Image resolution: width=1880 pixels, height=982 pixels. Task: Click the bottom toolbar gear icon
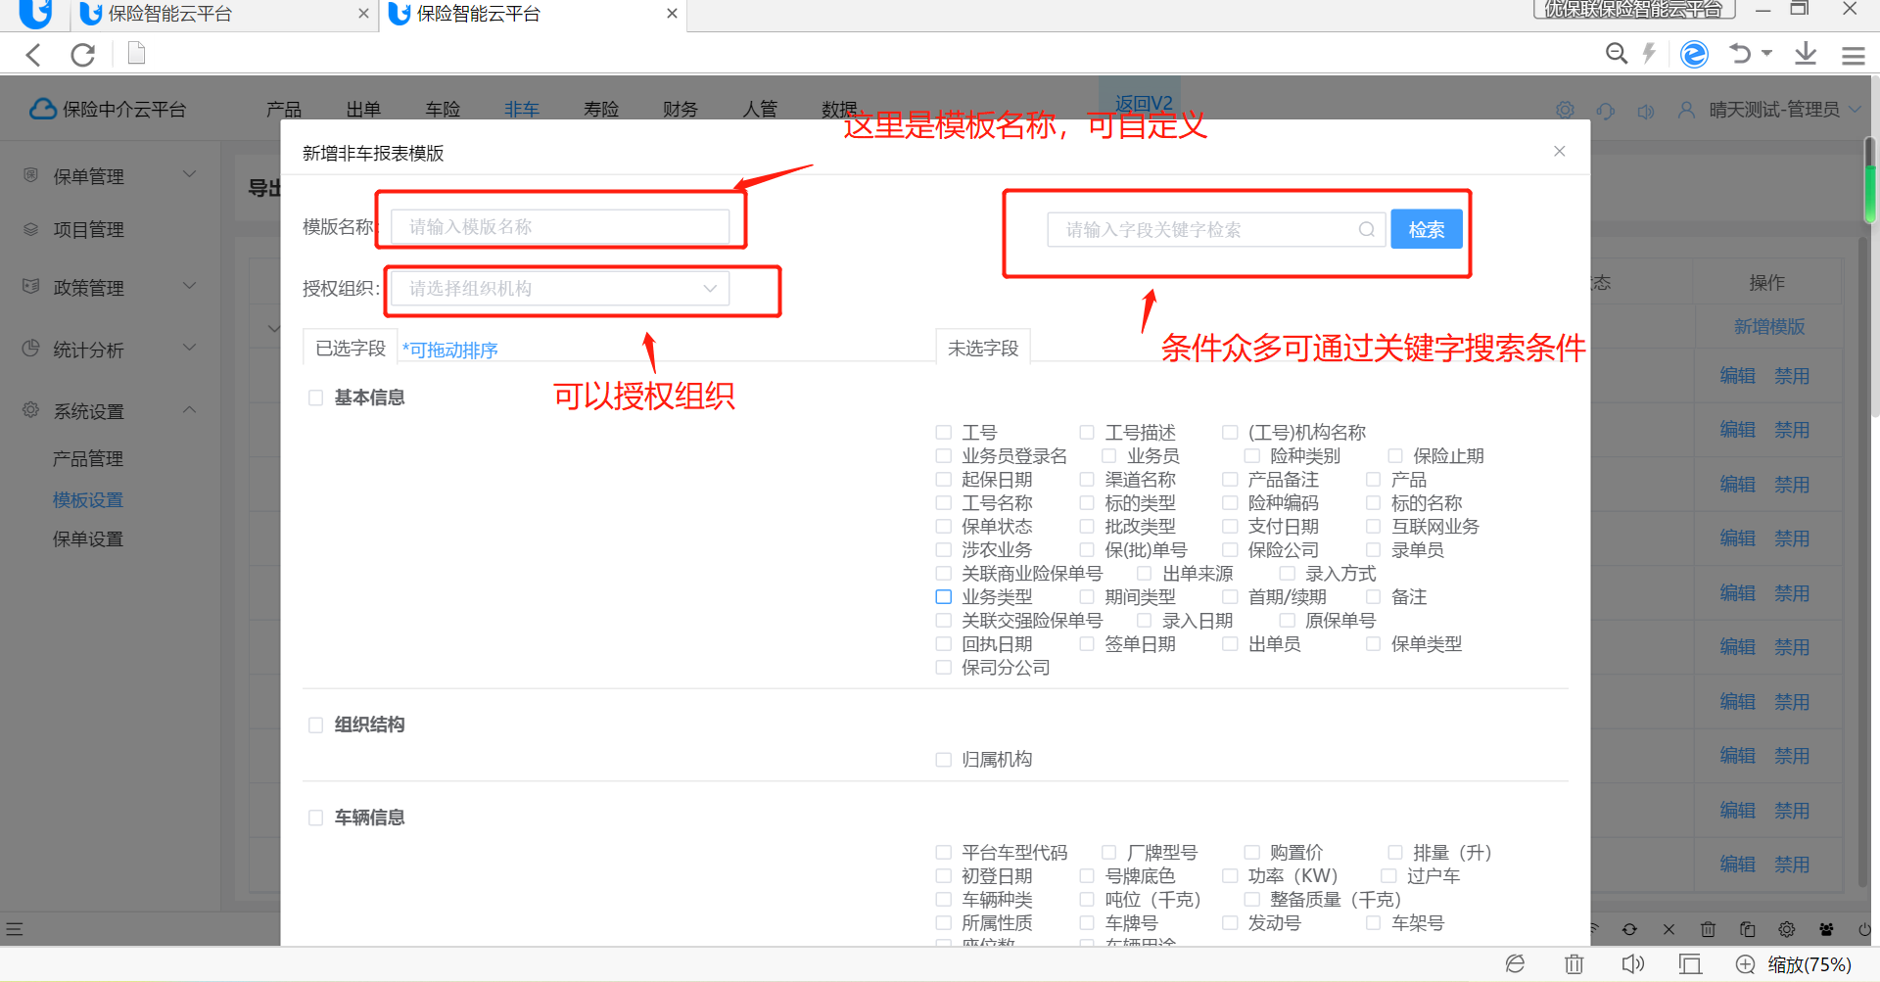pyautogui.click(x=1787, y=929)
